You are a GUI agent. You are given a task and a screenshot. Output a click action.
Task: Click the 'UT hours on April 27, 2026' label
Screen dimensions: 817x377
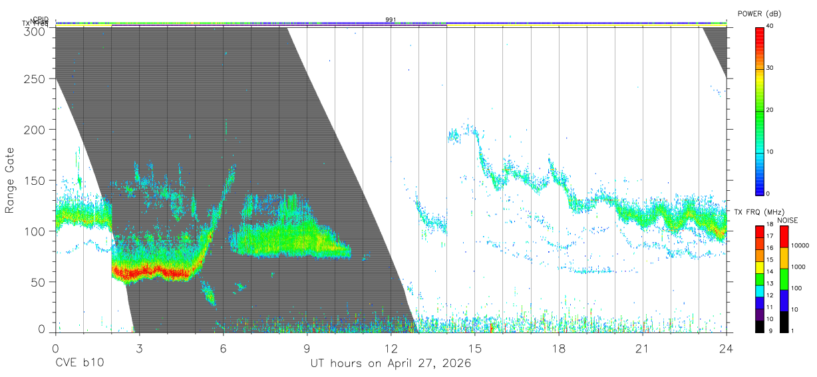tap(391, 364)
